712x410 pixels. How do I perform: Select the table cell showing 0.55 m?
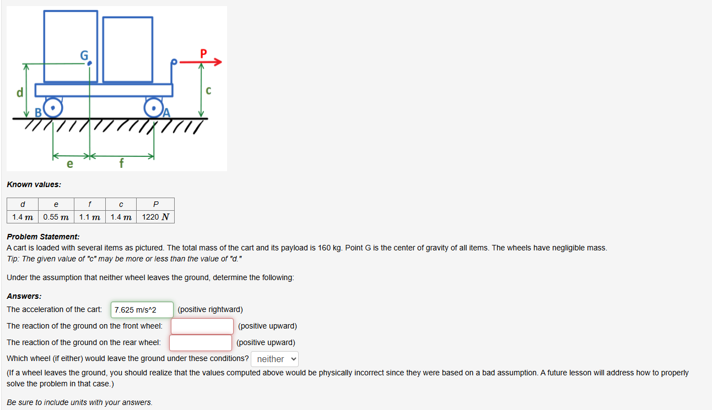pos(56,217)
